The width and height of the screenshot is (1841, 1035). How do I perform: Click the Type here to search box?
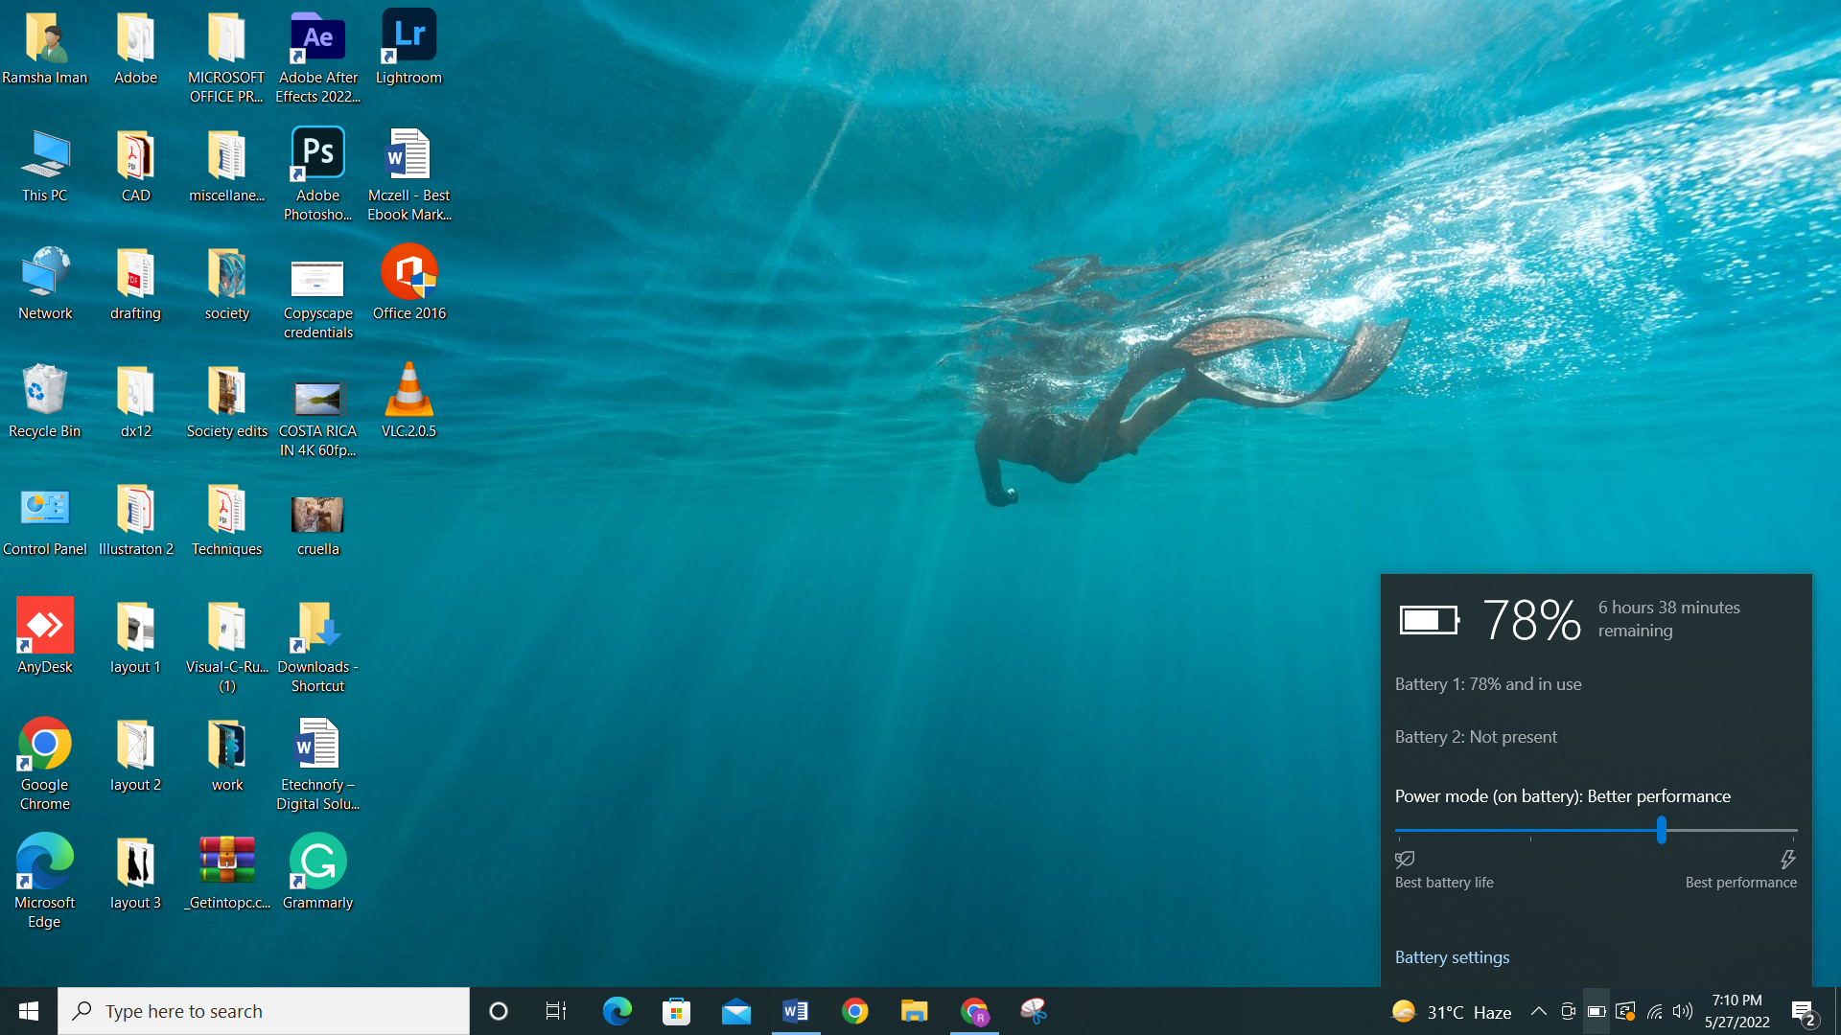click(264, 1011)
